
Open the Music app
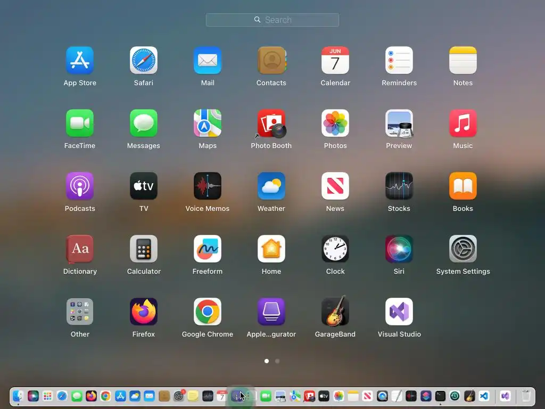coord(463,123)
